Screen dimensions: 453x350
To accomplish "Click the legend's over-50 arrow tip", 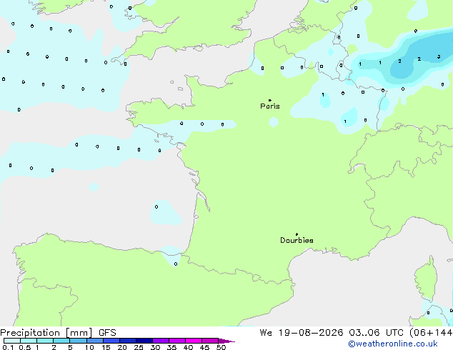I will click(x=226, y=341).
